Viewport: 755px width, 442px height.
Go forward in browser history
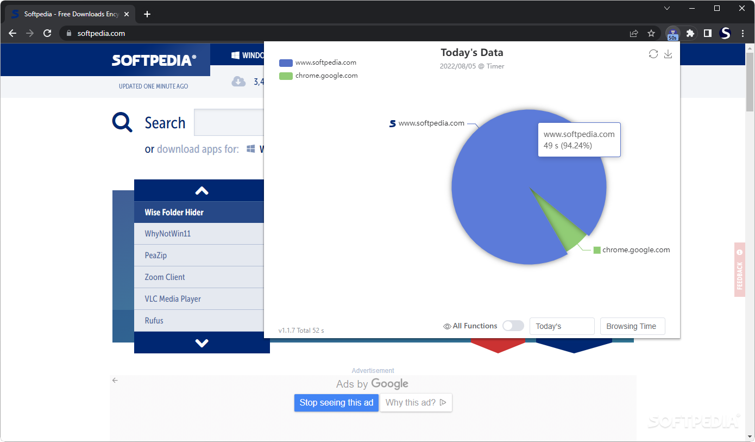tap(30, 33)
